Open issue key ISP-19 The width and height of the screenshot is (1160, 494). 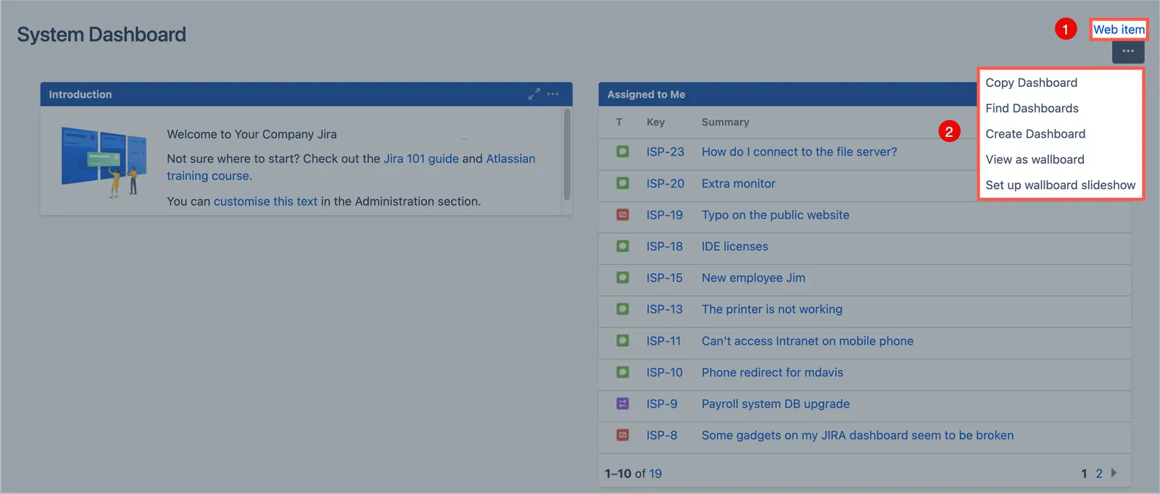coord(665,215)
